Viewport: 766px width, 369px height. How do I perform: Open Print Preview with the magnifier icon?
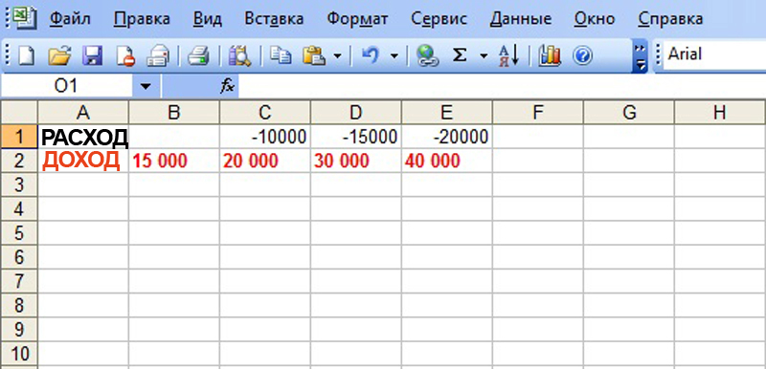click(x=239, y=55)
